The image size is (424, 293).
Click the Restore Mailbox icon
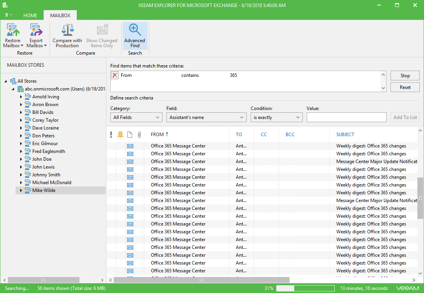(13, 30)
